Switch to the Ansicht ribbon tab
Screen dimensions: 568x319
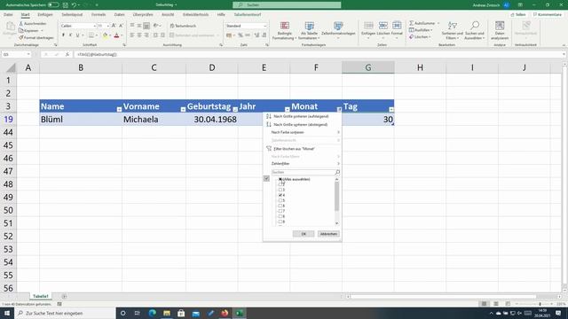pyautogui.click(x=168, y=14)
